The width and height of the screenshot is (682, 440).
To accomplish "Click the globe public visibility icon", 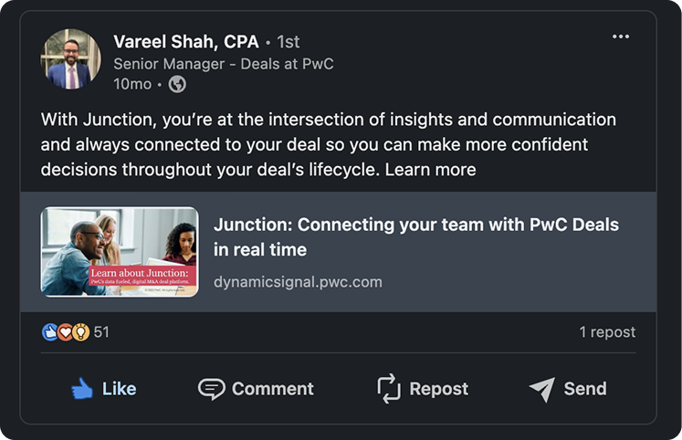I will (x=178, y=84).
